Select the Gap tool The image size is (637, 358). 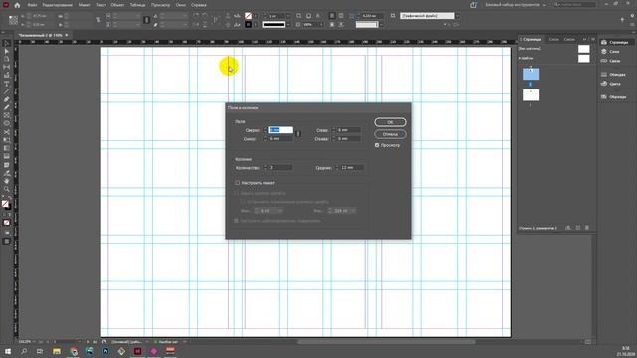pos(7,68)
